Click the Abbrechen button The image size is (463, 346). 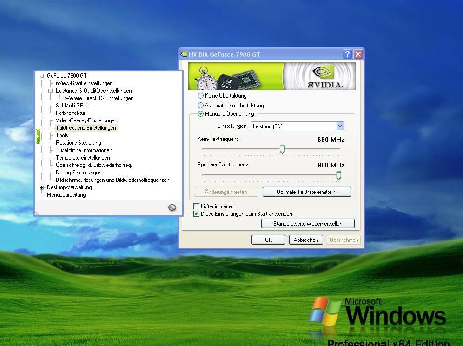(306, 240)
